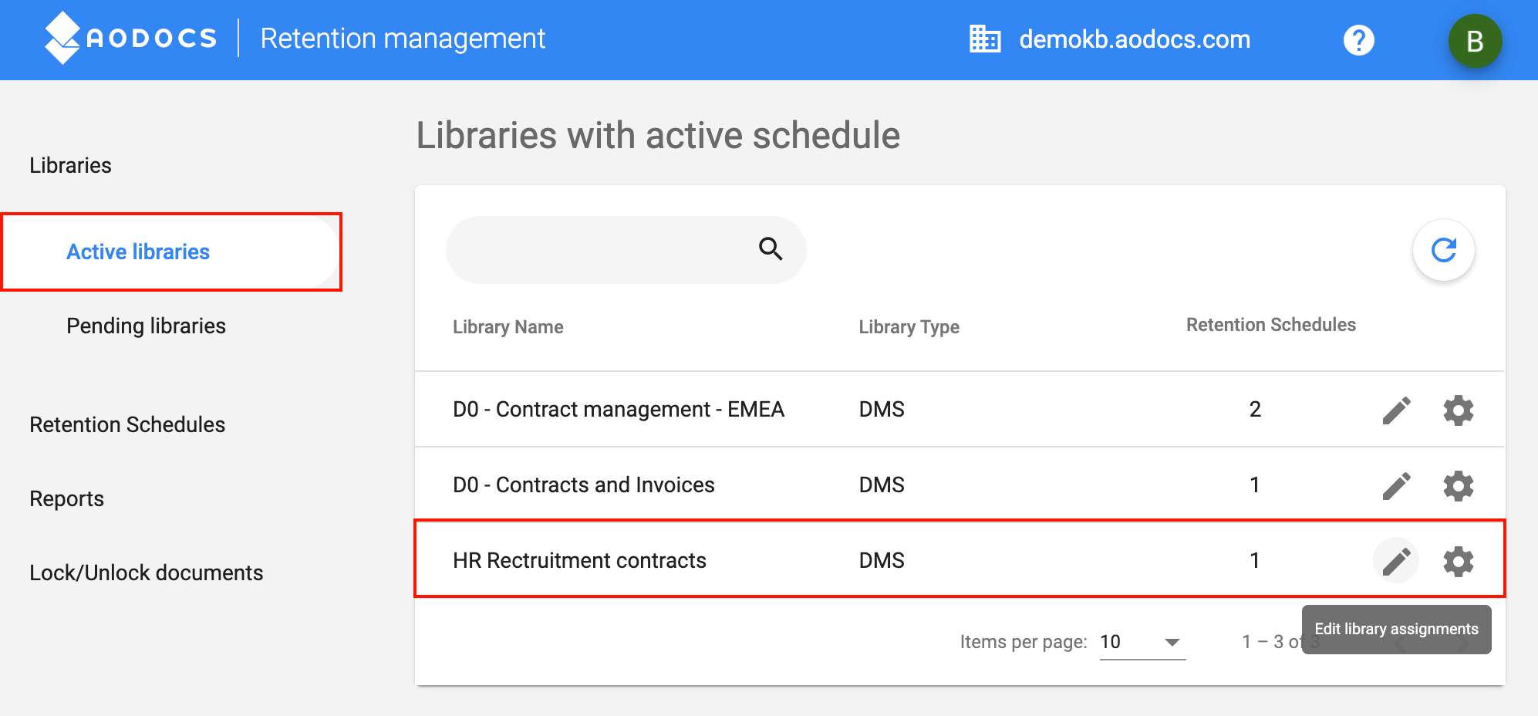Open the account avatar marked B
1538x716 pixels.
tap(1475, 40)
